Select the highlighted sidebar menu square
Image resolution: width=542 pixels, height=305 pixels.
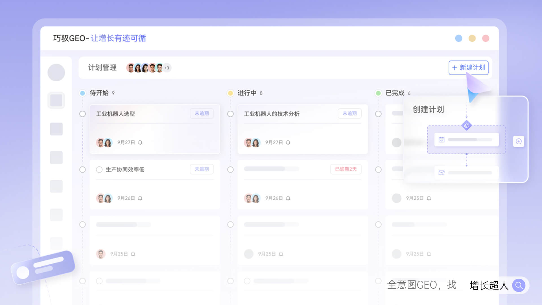tap(56, 100)
